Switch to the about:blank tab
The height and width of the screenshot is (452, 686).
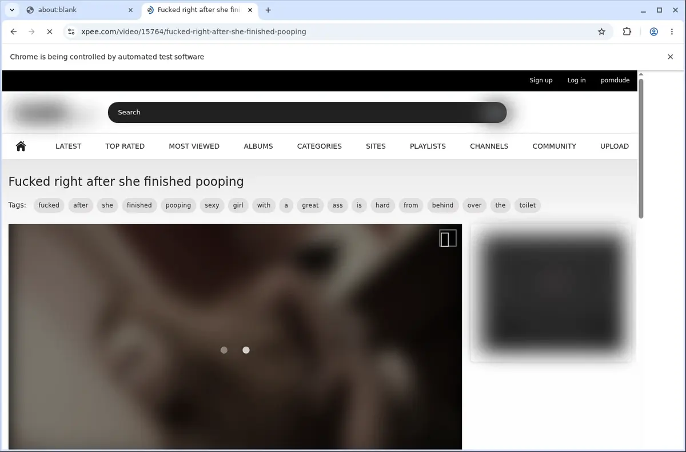pos(79,10)
